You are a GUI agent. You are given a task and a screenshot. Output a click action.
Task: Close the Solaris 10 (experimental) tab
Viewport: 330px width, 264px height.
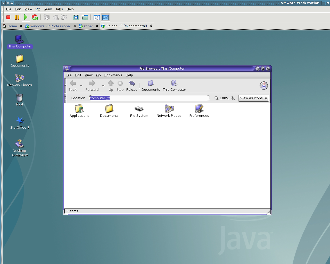(x=151, y=26)
